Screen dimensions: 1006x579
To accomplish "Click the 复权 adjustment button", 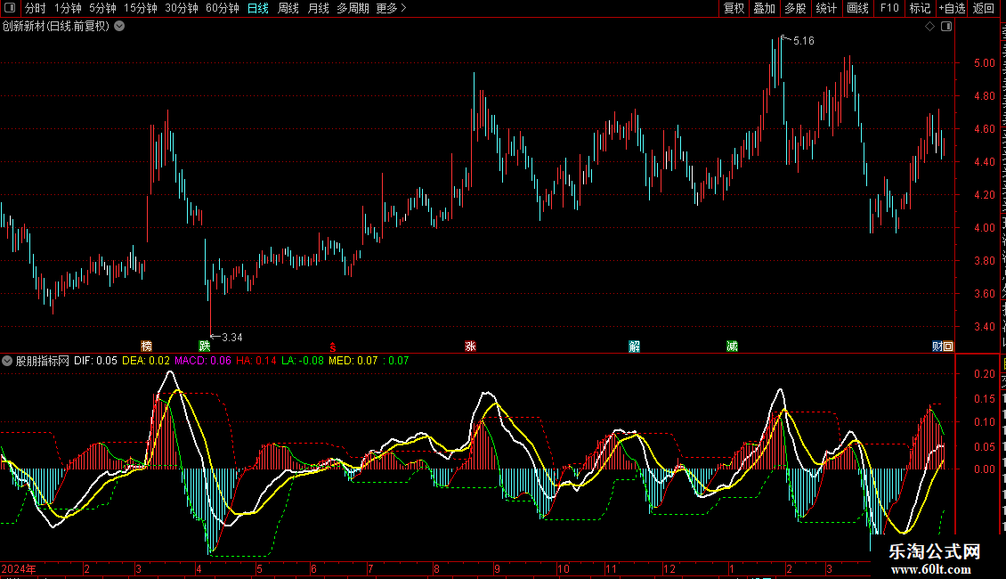I will pyautogui.click(x=734, y=8).
